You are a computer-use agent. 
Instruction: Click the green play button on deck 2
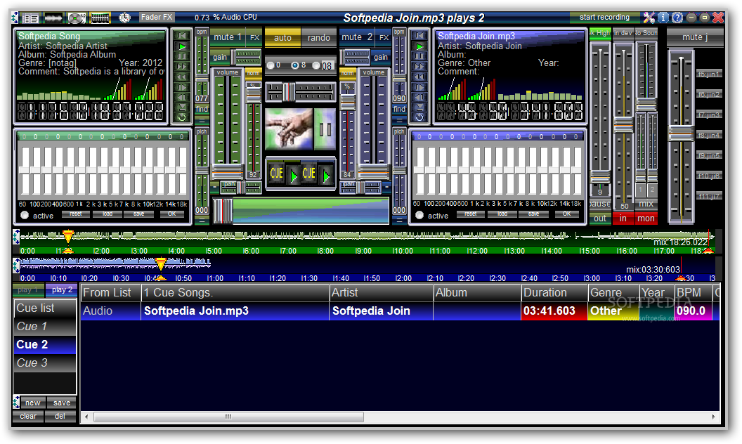click(x=419, y=46)
